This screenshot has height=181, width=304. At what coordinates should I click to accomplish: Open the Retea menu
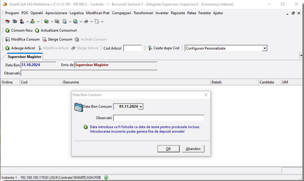point(191,13)
